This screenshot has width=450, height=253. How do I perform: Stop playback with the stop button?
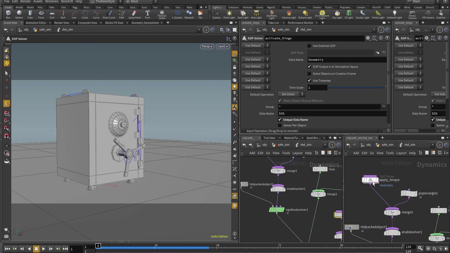(x=36, y=249)
